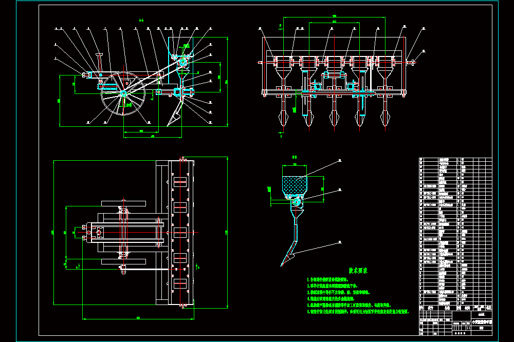Image resolution: width=514 pixels, height=342 pixels.
Task: Click the parts list table header row
Action: 455,308
